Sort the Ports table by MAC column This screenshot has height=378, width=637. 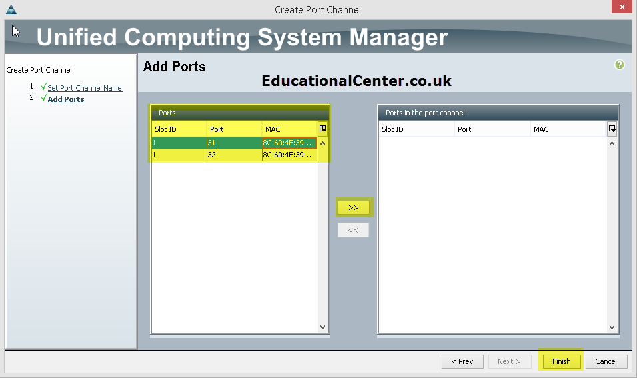(x=290, y=129)
